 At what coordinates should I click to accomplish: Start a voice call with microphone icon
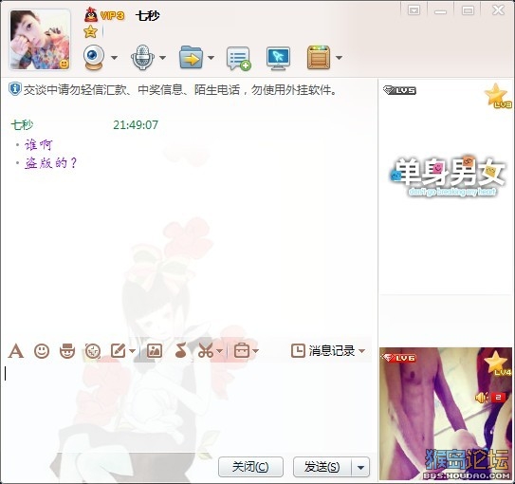pyautogui.click(x=142, y=58)
